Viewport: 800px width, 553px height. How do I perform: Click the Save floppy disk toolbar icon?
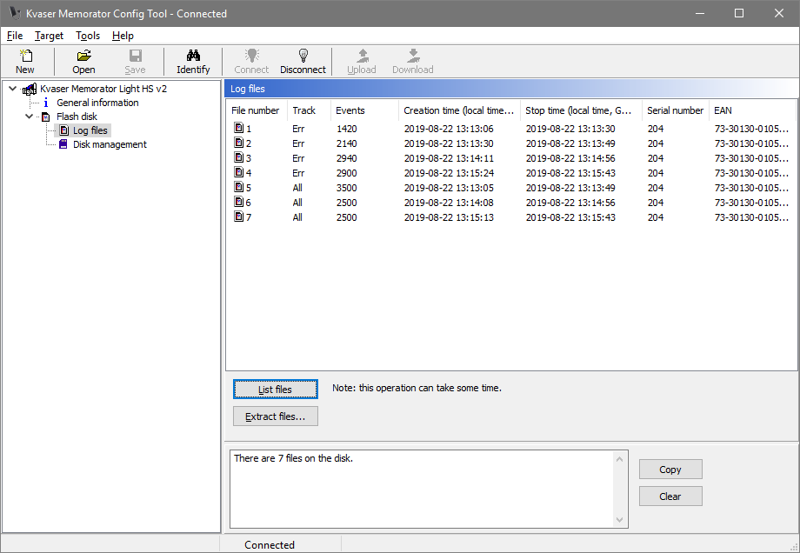(x=135, y=55)
